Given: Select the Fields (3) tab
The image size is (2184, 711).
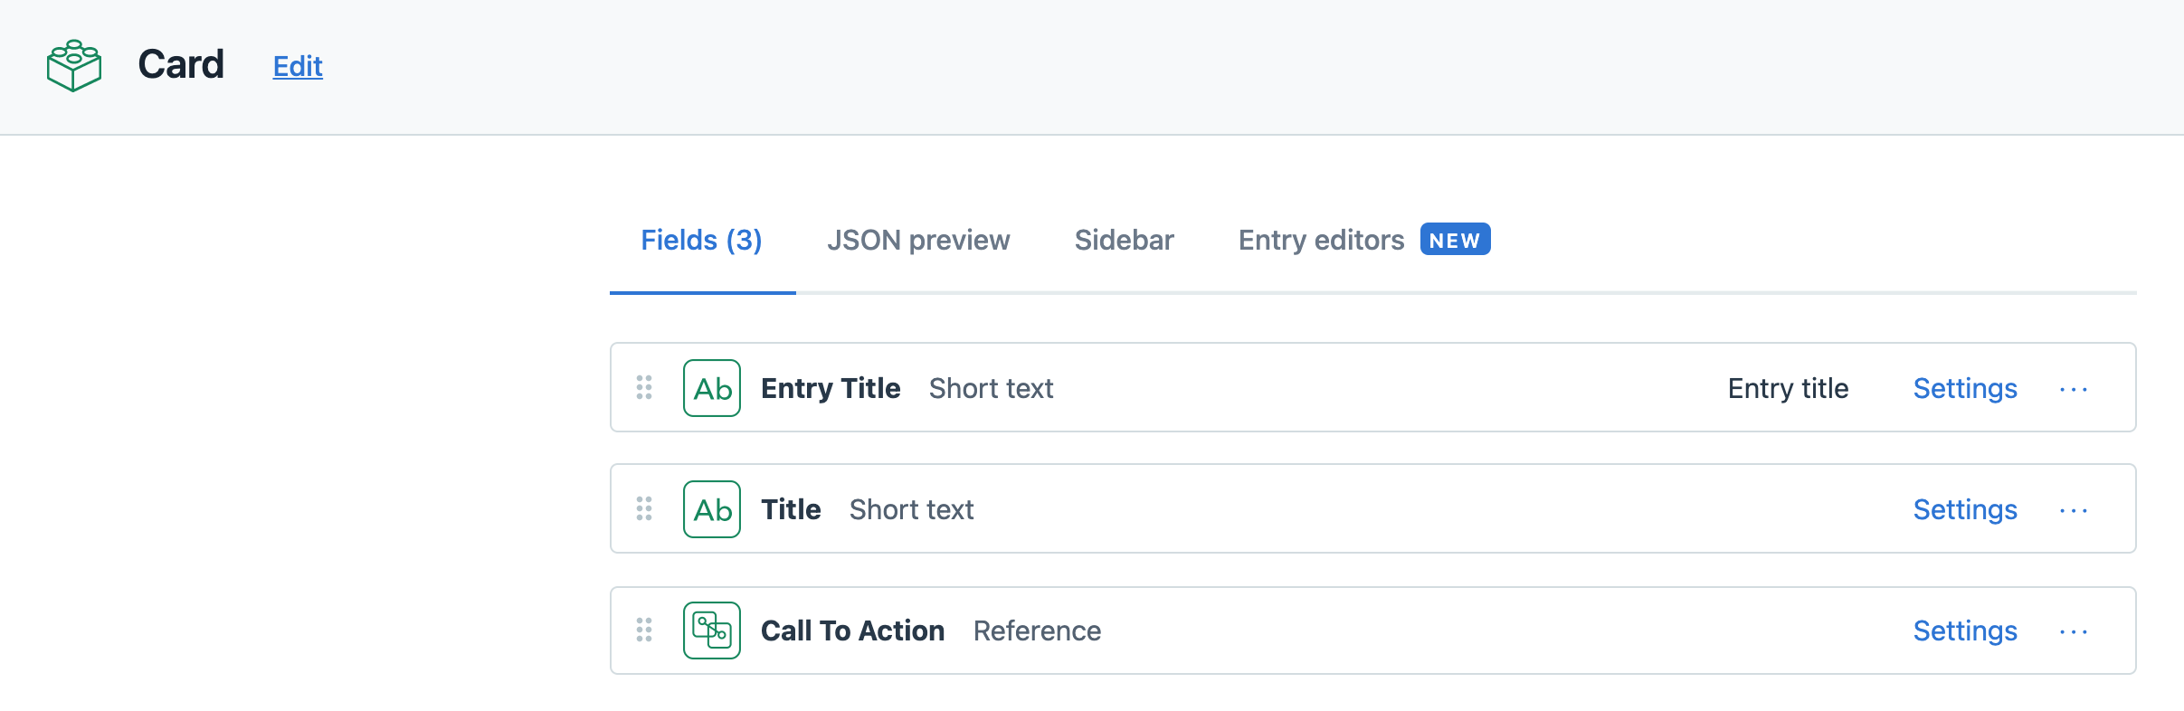Looking at the screenshot, I should pos(701,240).
